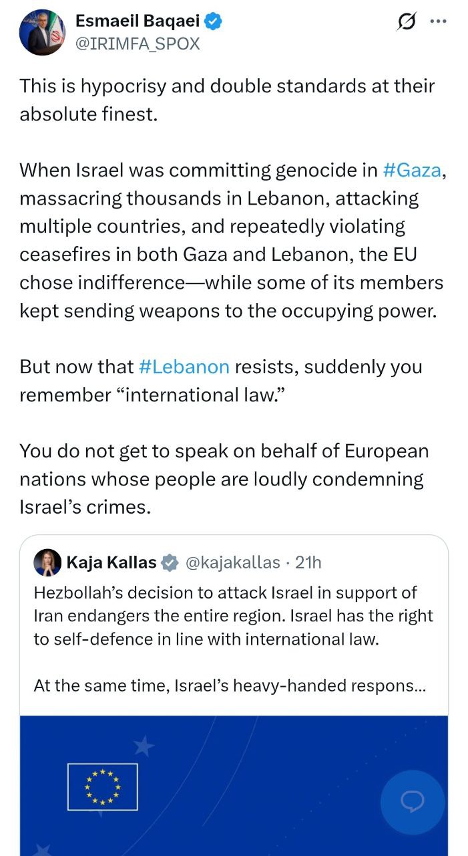Click the Kaja Kallas name in quote
This screenshot has width=468, height=856.
tap(111, 562)
